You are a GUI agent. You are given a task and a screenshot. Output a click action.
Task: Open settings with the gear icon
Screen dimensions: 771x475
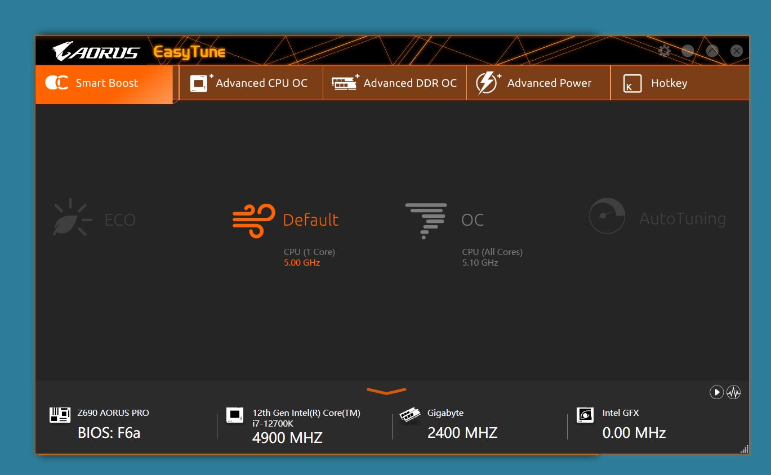(665, 51)
